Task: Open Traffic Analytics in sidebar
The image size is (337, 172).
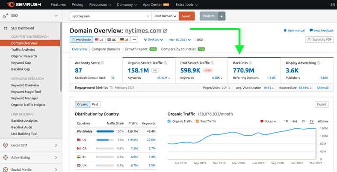Action: [x=23, y=50]
